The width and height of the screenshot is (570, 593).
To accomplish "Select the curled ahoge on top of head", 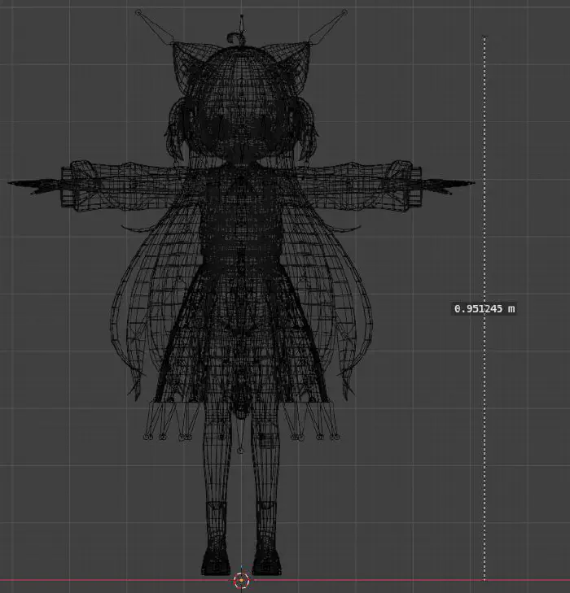I will (236, 37).
